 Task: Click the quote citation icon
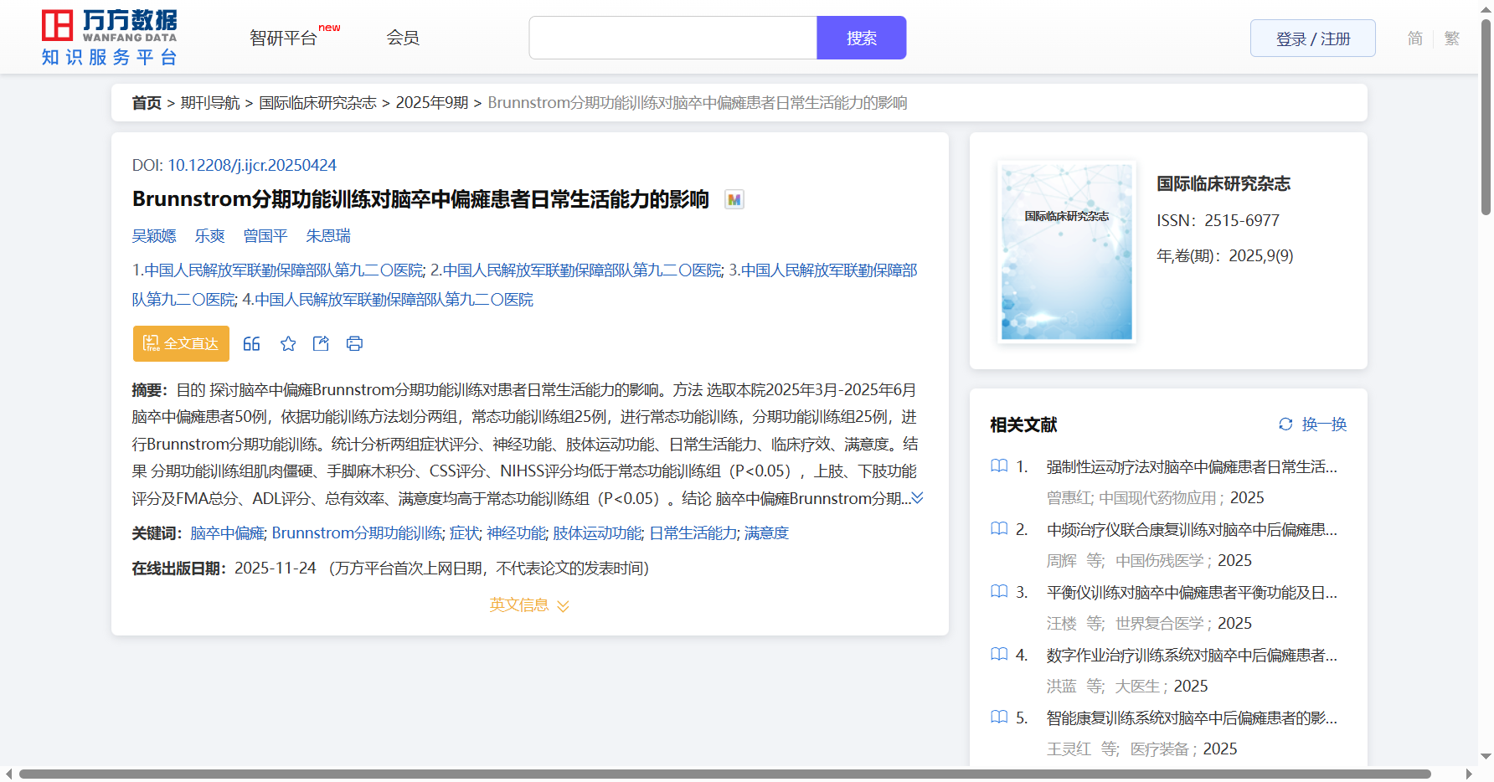pos(251,344)
